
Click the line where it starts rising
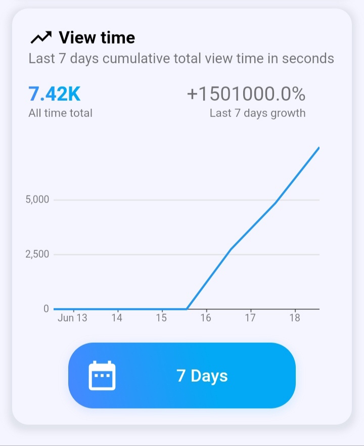tap(187, 308)
